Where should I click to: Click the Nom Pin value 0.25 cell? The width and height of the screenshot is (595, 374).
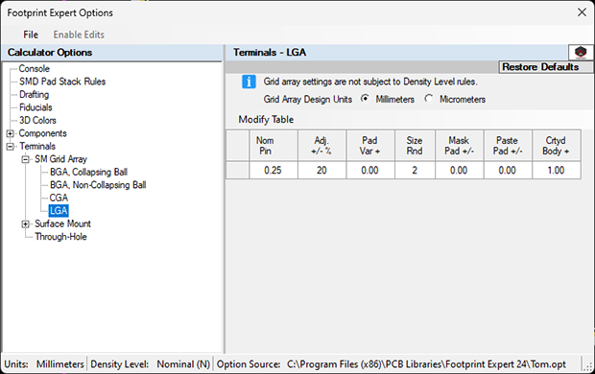click(x=274, y=171)
